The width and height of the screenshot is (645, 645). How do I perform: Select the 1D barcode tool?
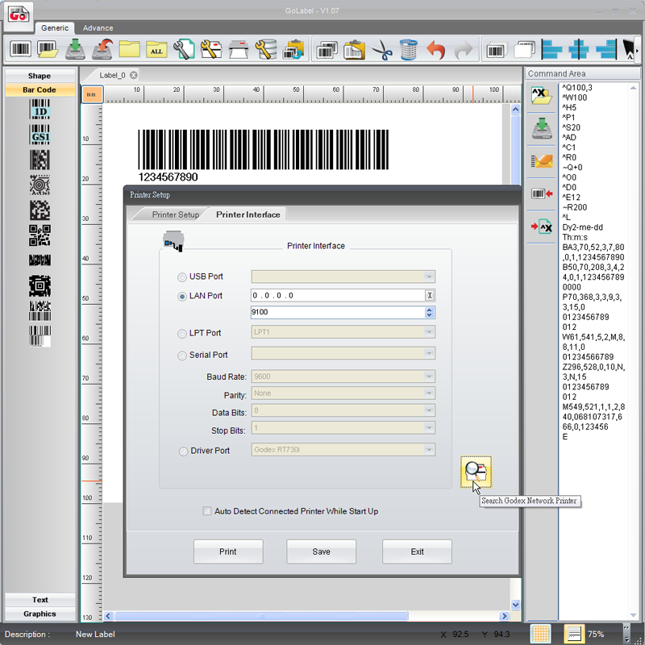(40, 109)
